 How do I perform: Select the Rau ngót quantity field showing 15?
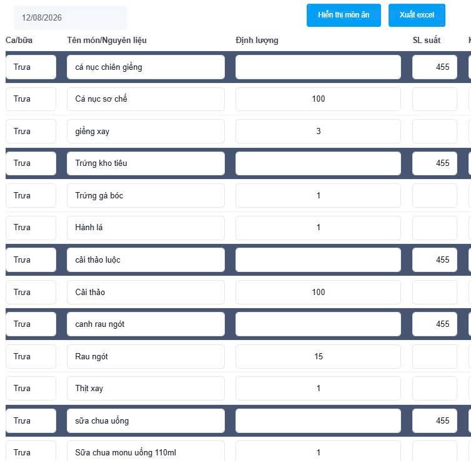tap(318, 356)
